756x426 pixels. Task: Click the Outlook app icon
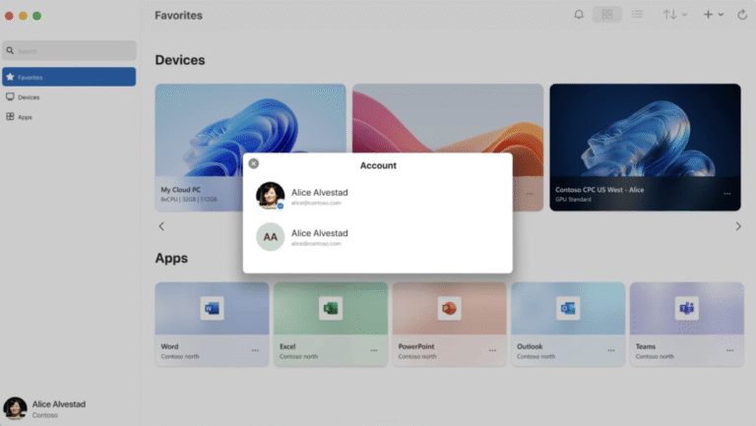point(568,308)
